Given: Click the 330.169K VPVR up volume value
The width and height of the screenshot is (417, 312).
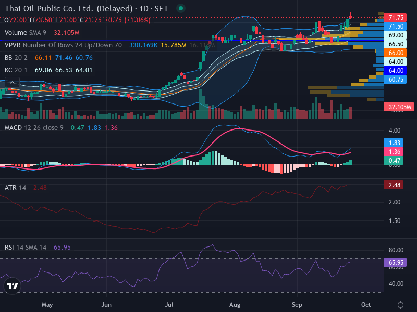Looking at the screenshot, I should (143, 45).
